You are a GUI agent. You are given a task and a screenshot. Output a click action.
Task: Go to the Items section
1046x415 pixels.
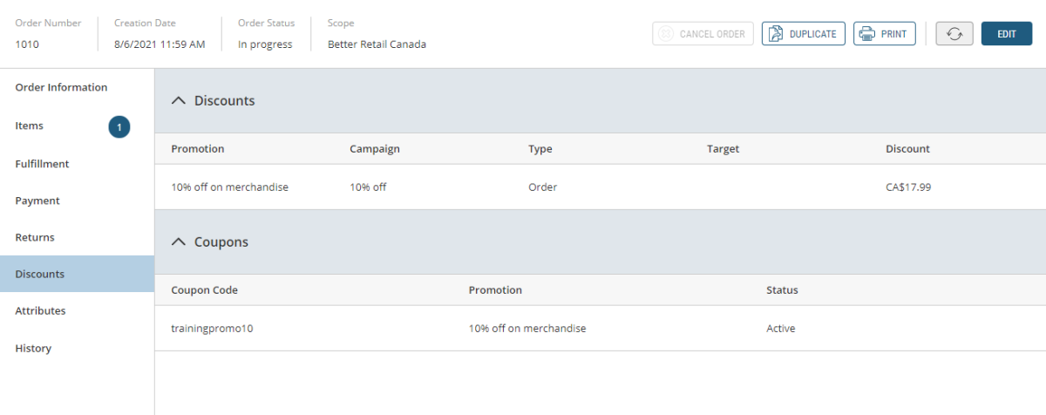[30, 126]
